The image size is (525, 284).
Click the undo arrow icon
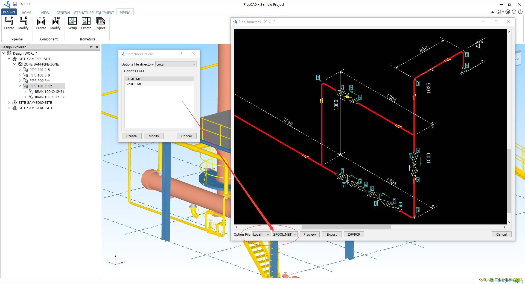(23, 4)
